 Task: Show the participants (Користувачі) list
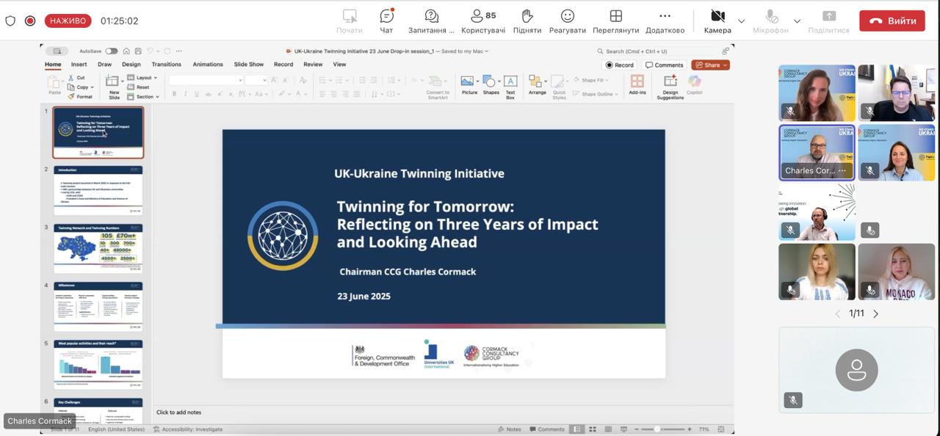[483, 21]
